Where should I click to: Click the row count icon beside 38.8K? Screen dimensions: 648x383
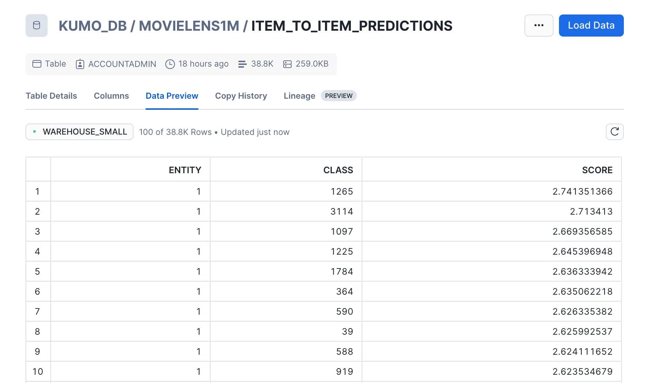pos(242,64)
